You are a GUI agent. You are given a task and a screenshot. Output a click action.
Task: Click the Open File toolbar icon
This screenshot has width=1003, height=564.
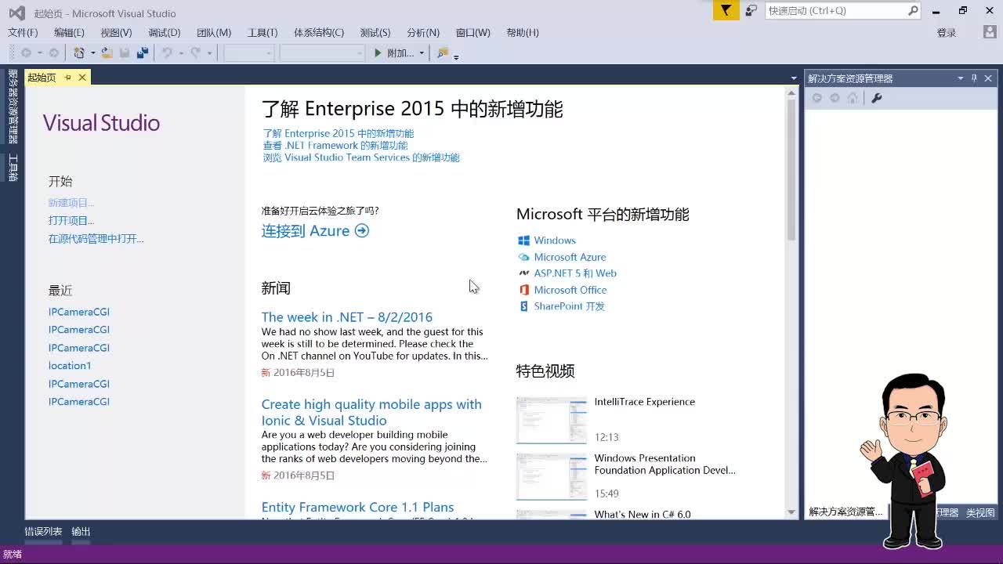click(x=107, y=52)
